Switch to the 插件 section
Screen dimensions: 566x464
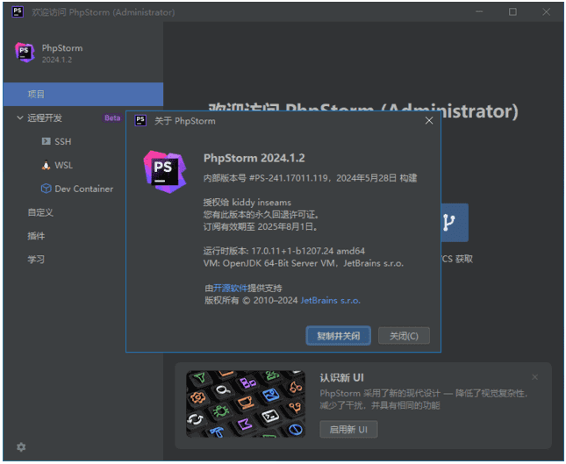[x=36, y=236]
